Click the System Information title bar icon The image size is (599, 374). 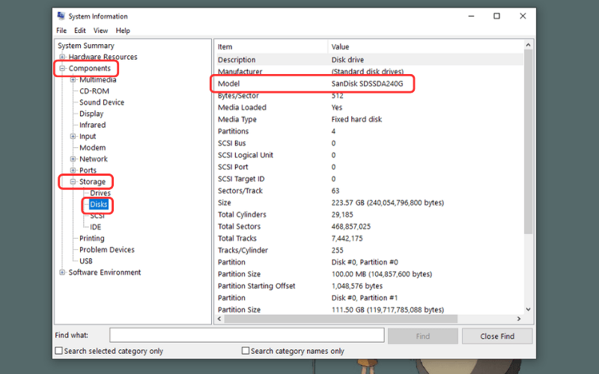click(61, 16)
